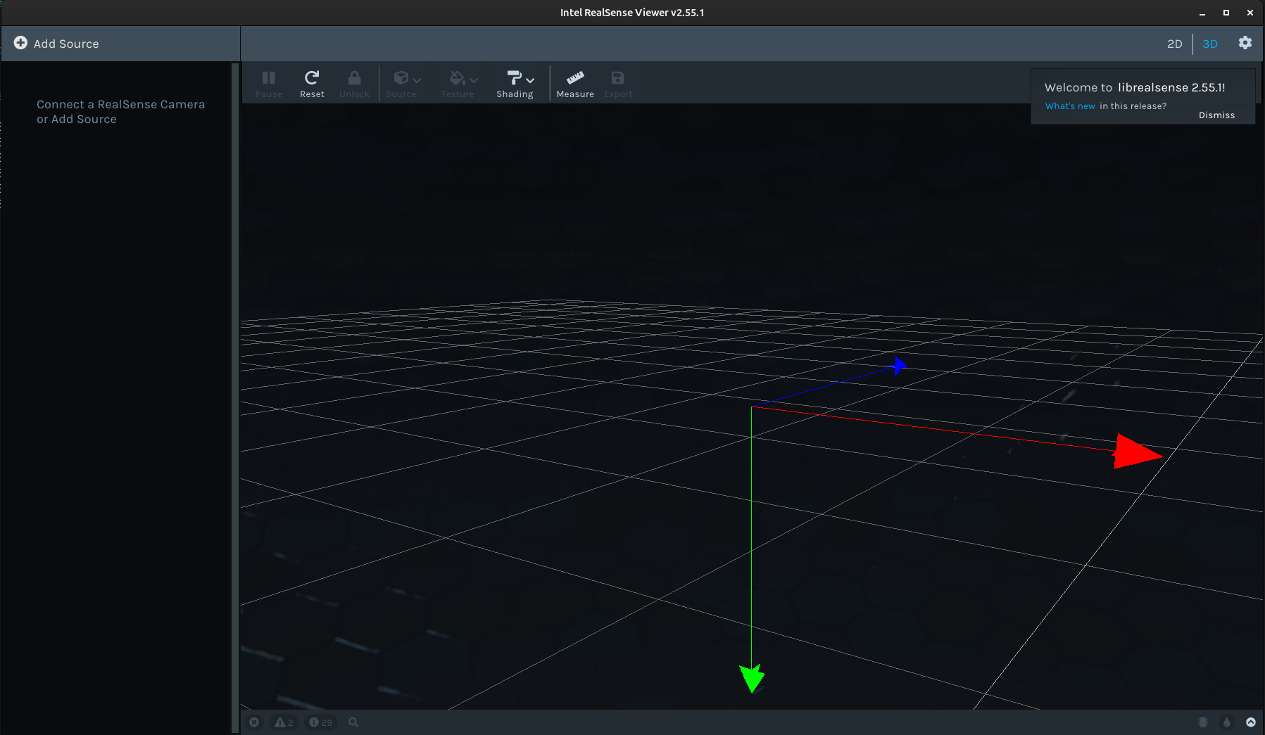This screenshot has width=1265, height=735.
Task: Click the blue Z axis arrow
Action: [x=900, y=366]
